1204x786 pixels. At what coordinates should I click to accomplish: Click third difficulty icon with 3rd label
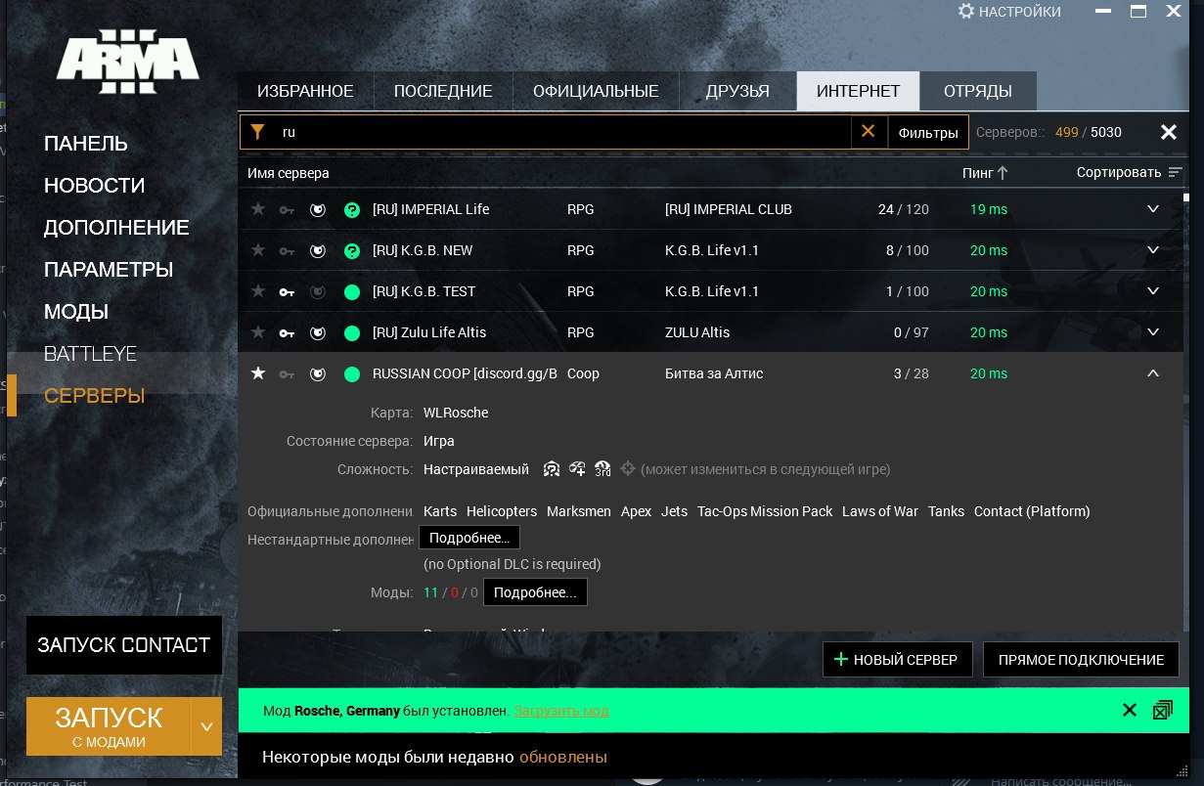point(602,469)
